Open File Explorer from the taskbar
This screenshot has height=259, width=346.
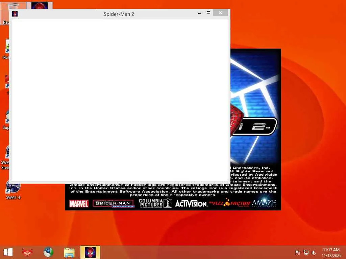point(69,252)
